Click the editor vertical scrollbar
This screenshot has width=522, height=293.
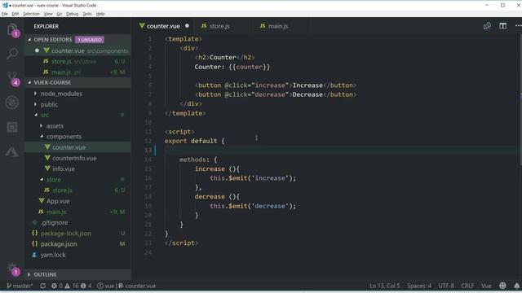(520, 99)
